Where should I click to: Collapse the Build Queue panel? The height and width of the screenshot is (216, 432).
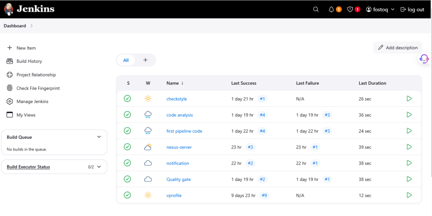[x=99, y=137]
